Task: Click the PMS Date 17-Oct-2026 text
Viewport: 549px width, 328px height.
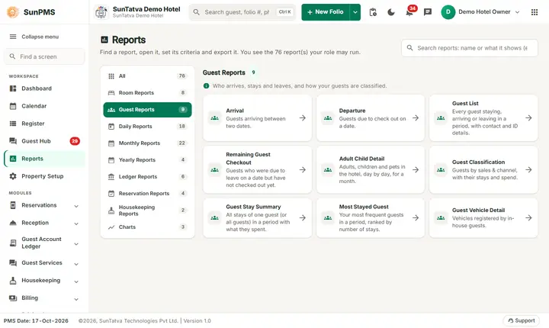Action: [x=36, y=320]
